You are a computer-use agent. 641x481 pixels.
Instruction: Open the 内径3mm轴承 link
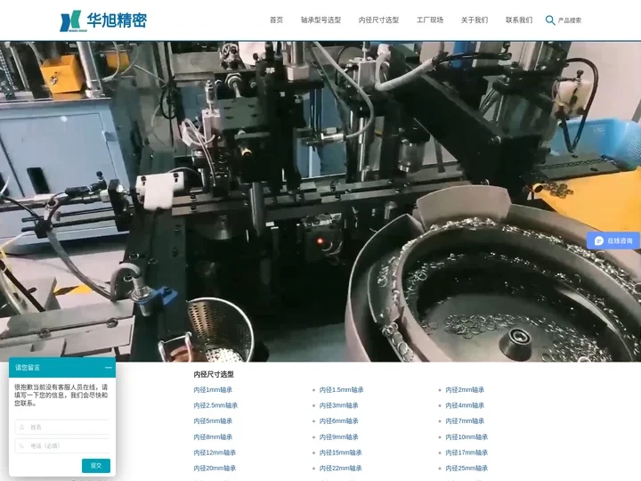coord(339,405)
